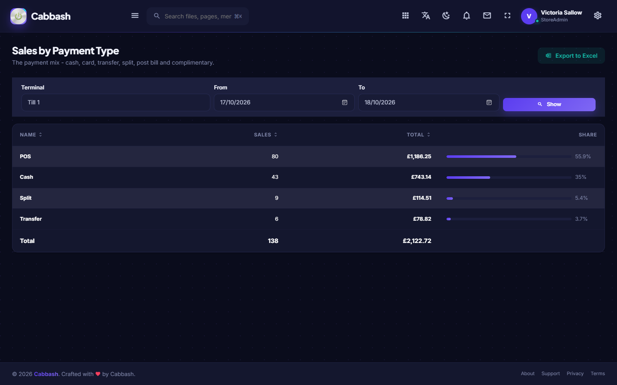Screen dimensions: 617x385
Task: Click the 3.7% share value
Action: click(x=581, y=219)
